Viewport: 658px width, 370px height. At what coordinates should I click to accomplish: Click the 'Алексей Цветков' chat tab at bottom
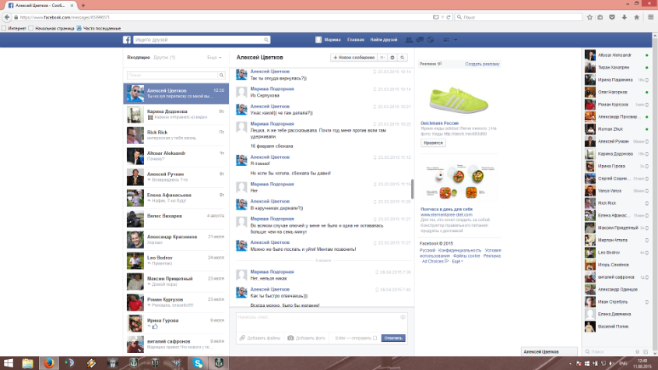549,351
